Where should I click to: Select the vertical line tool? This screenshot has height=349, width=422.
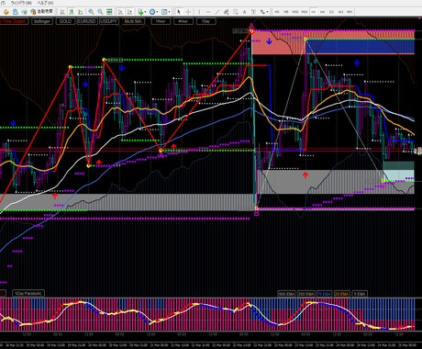coord(199,12)
